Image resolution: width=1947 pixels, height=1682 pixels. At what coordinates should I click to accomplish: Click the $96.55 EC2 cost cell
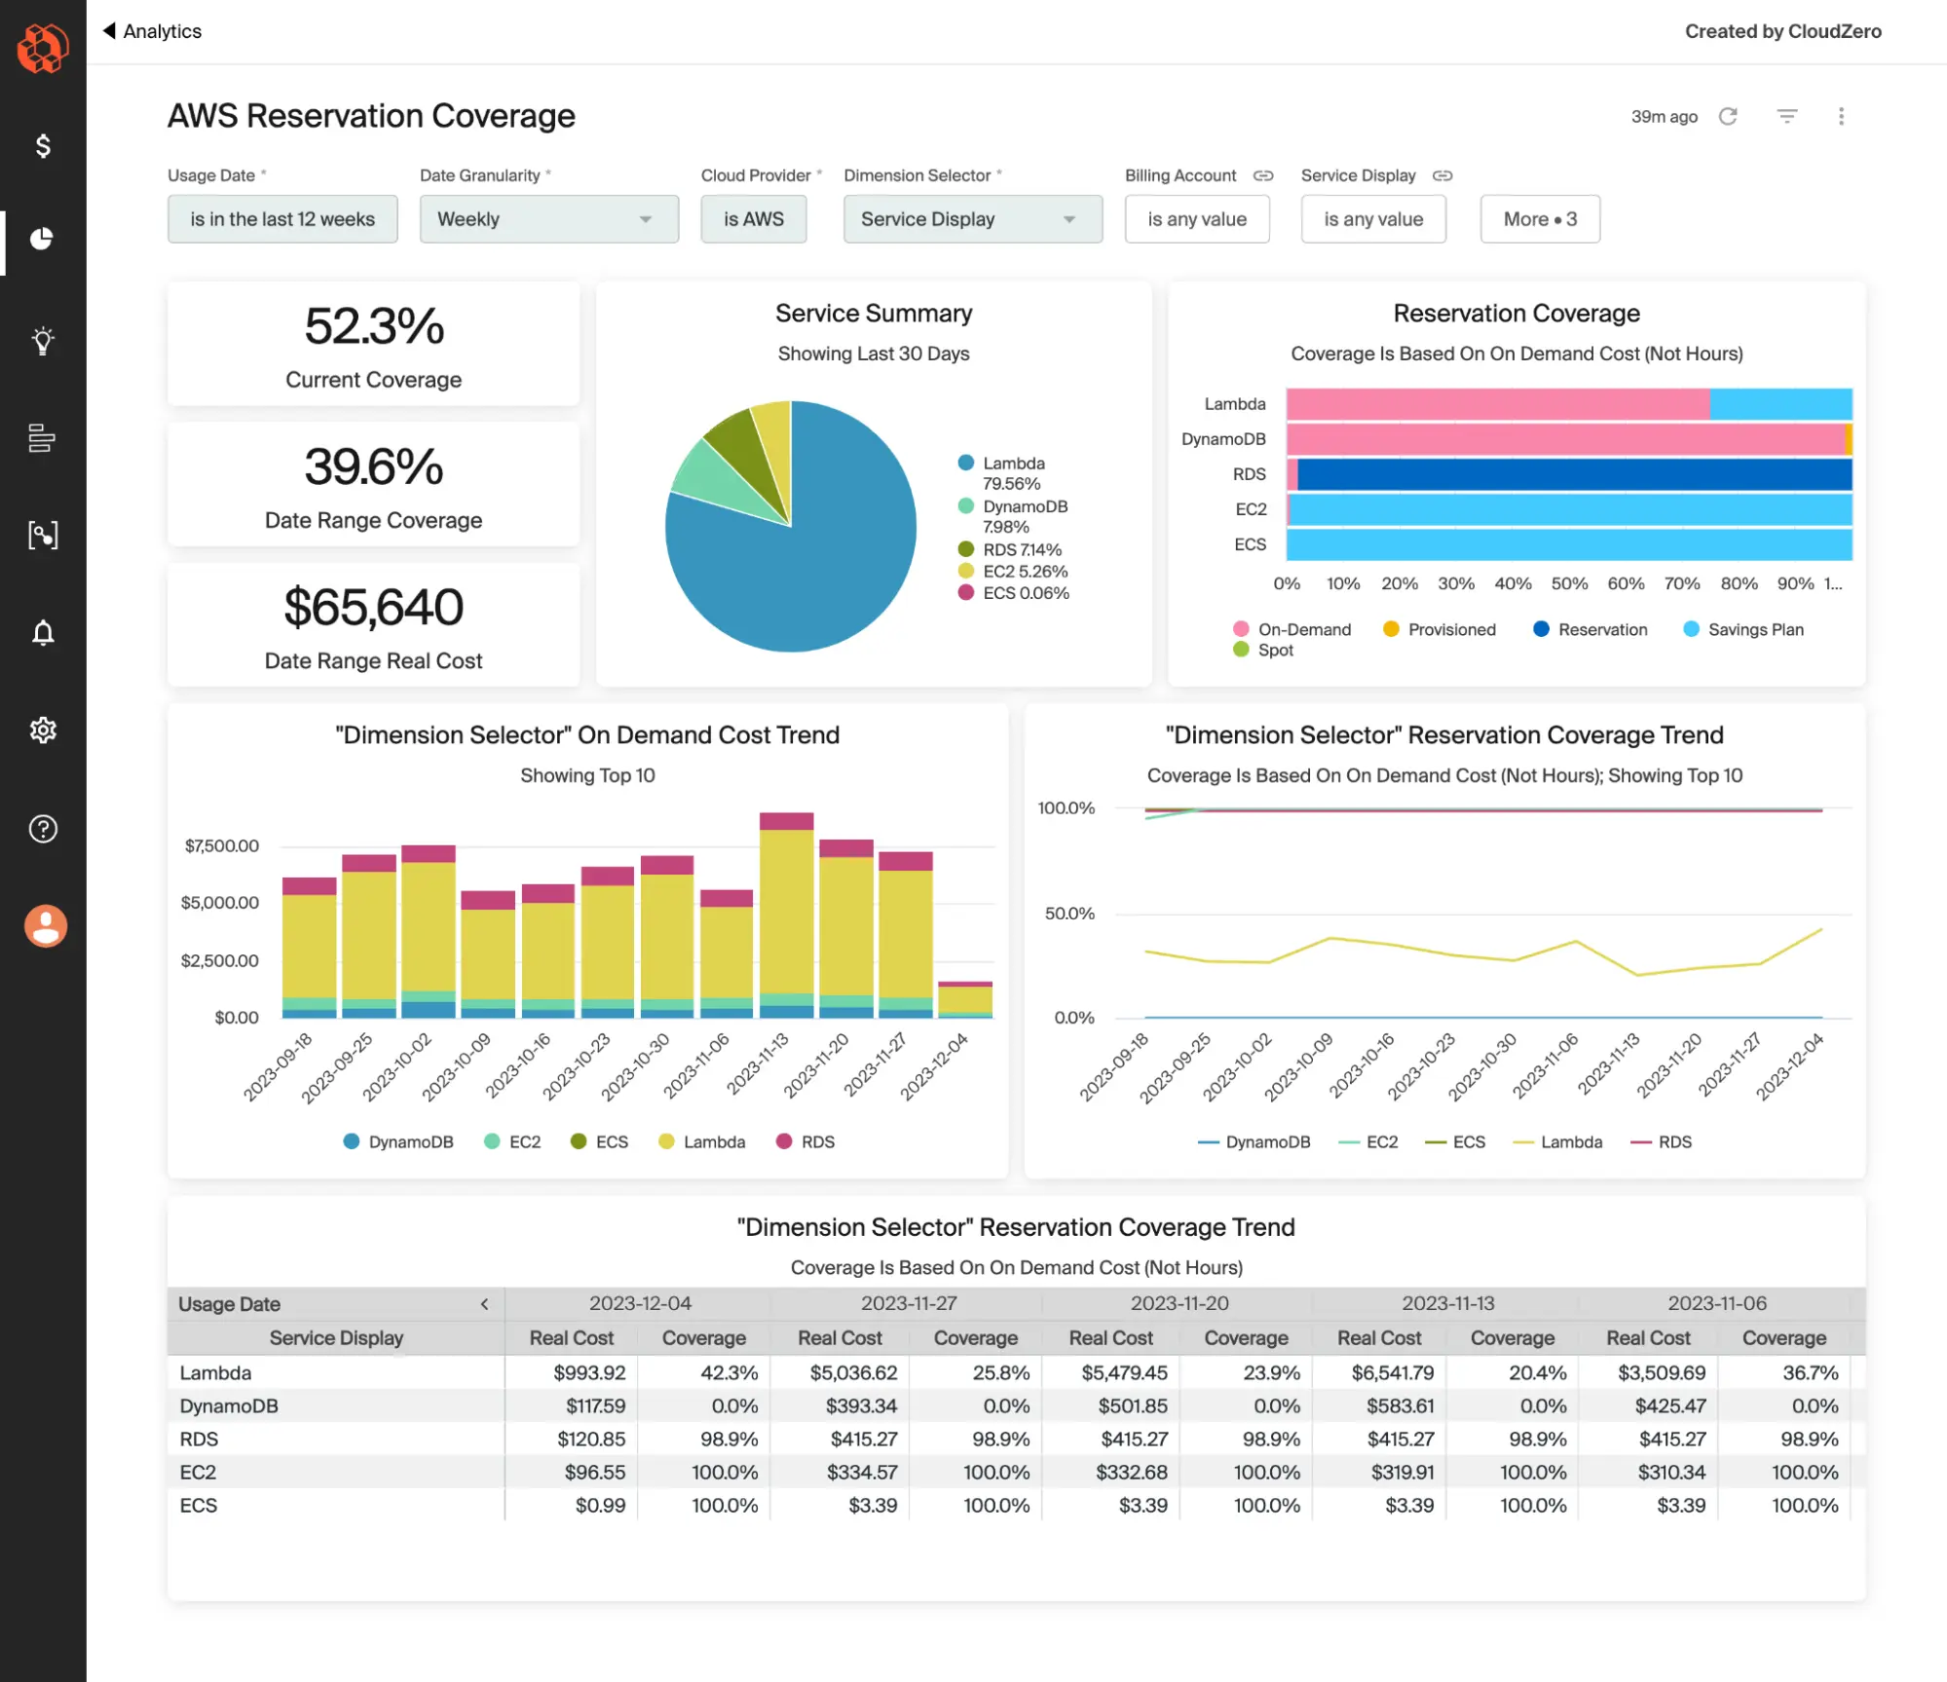(595, 1473)
